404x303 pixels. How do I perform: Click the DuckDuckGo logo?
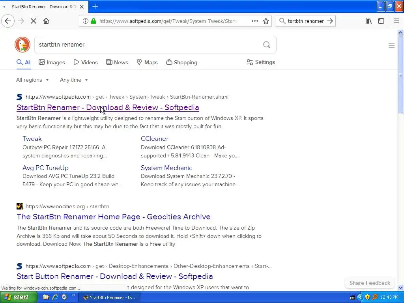[22, 45]
